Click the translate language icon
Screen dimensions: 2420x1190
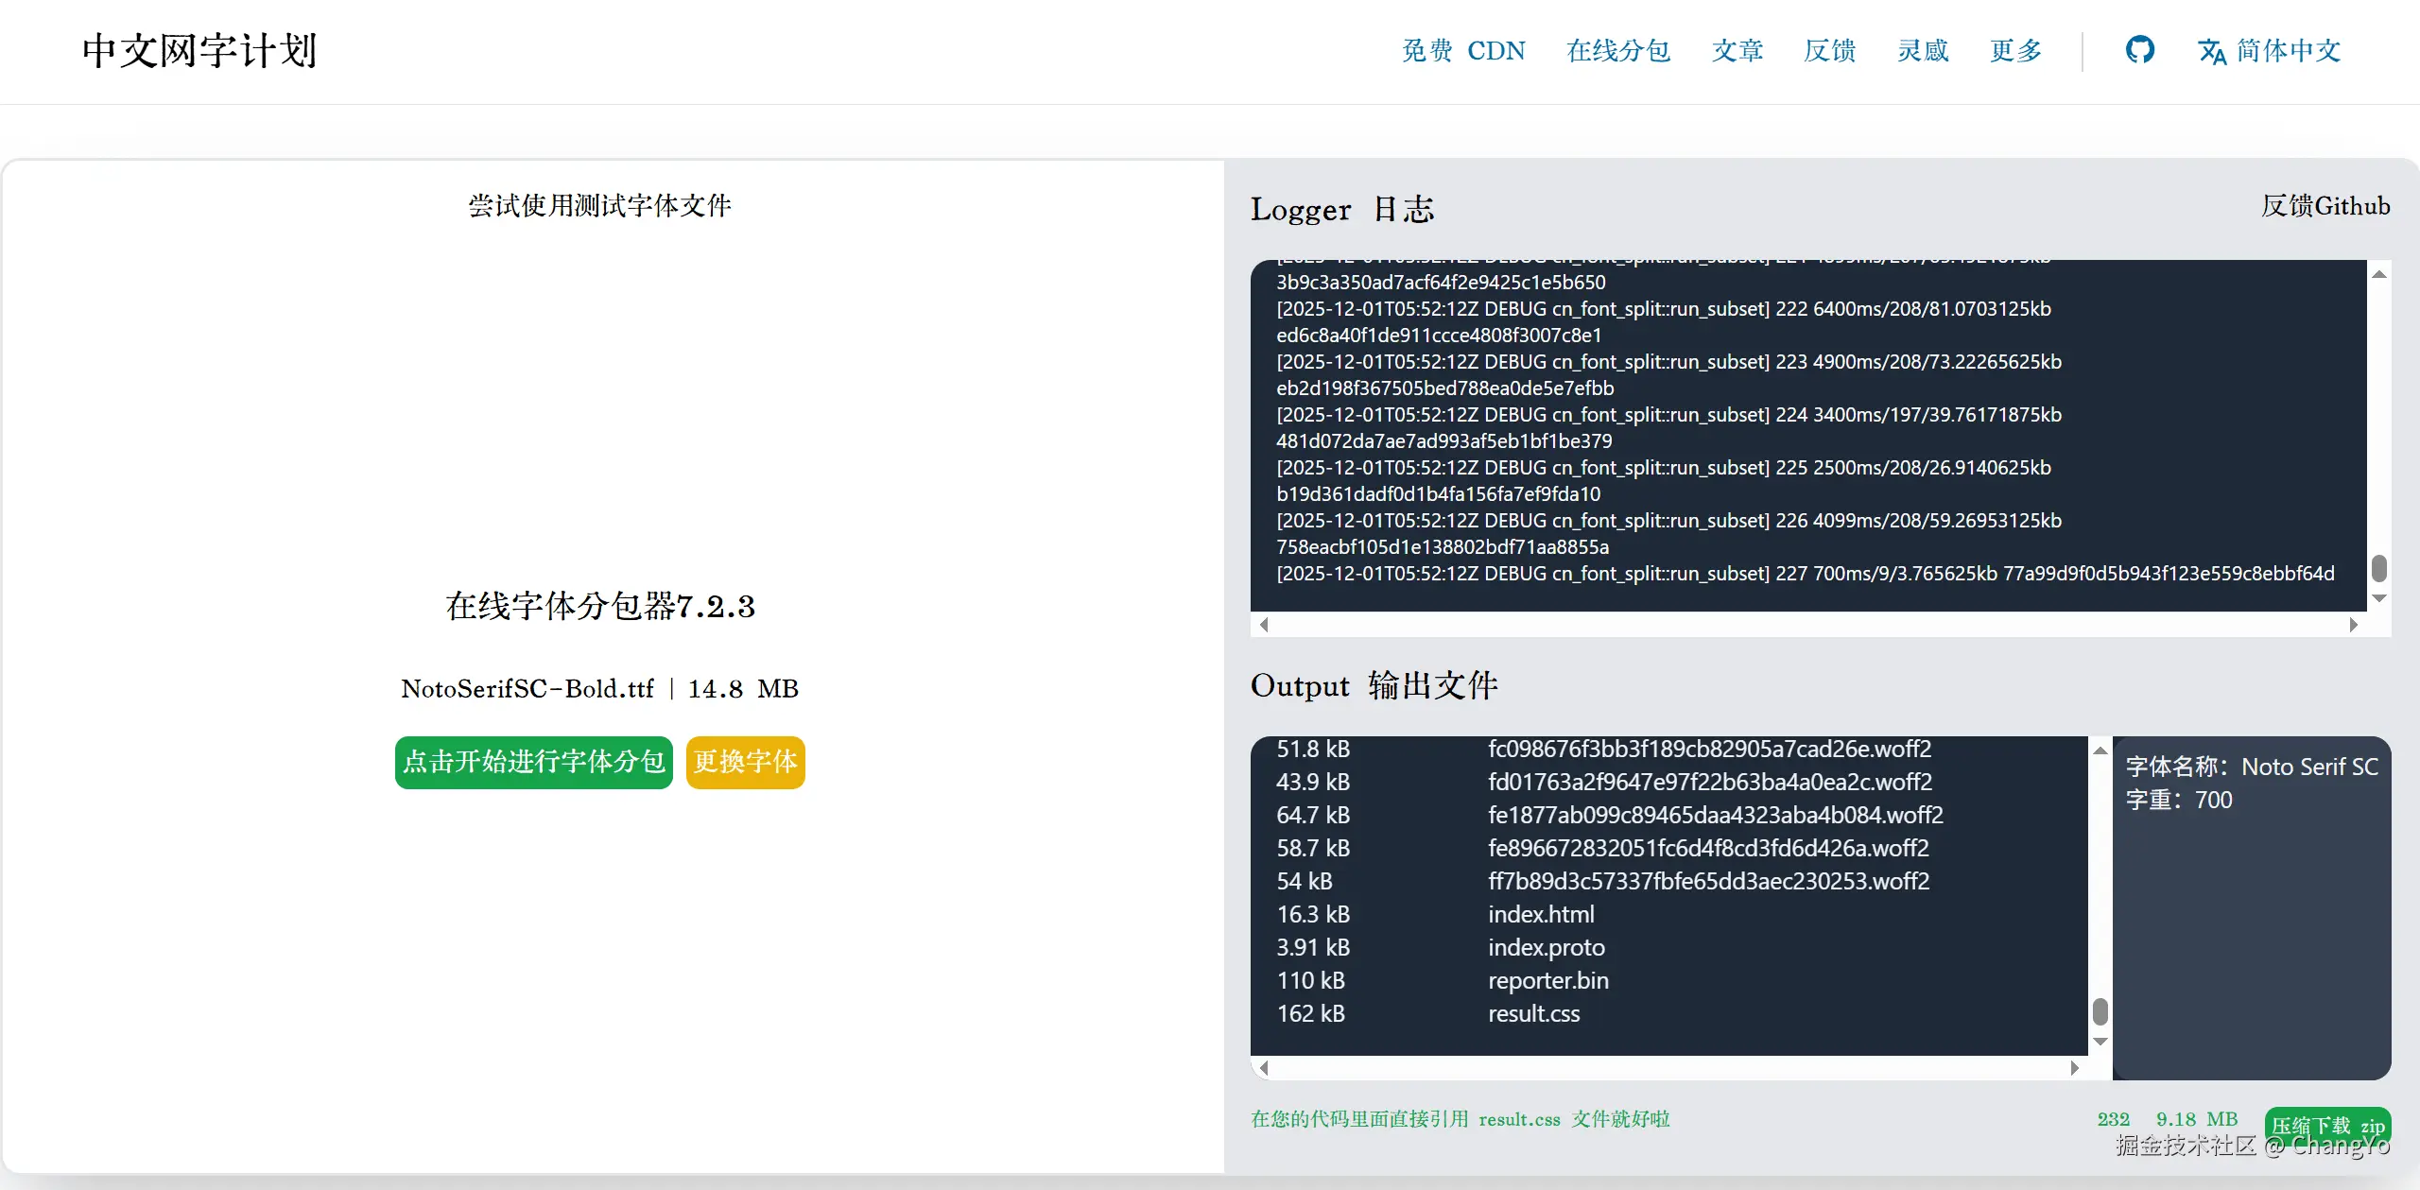pyautogui.click(x=2211, y=51)
